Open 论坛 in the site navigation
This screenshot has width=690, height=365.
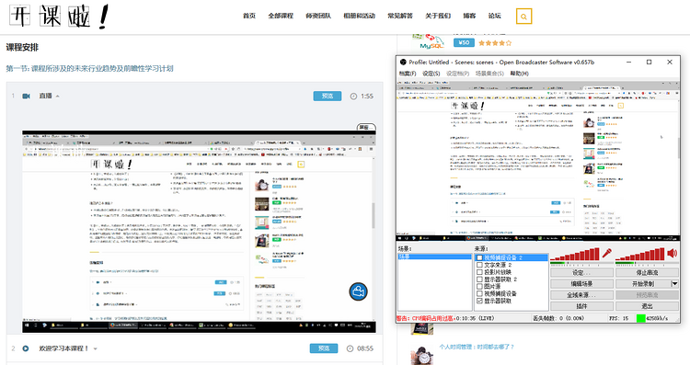point(495,16)
